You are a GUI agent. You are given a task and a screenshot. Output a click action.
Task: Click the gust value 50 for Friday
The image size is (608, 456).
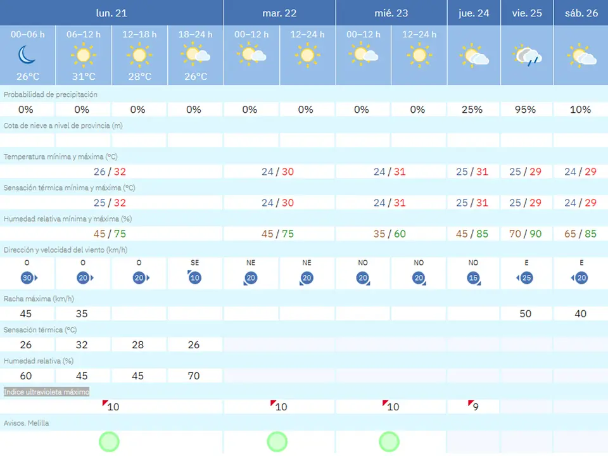point(526,313)
